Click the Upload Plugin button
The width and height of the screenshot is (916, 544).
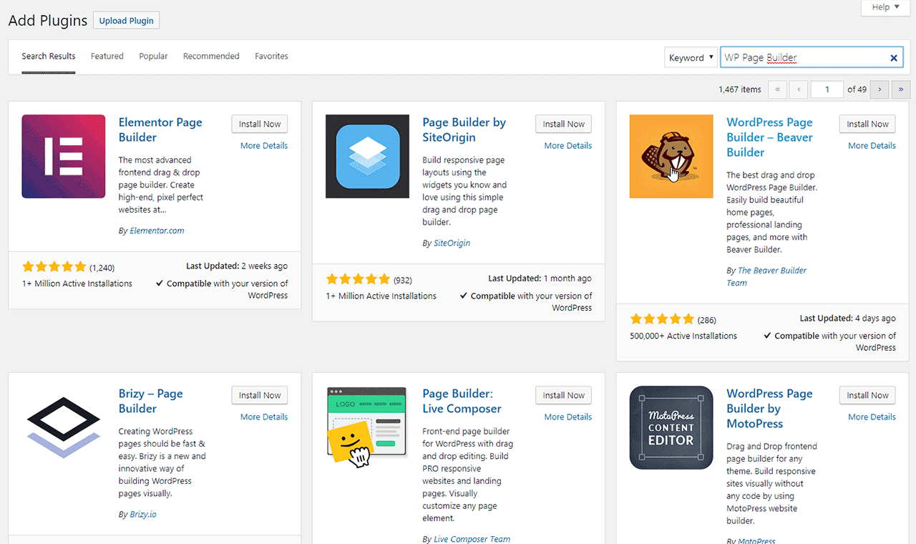[127, 21]
